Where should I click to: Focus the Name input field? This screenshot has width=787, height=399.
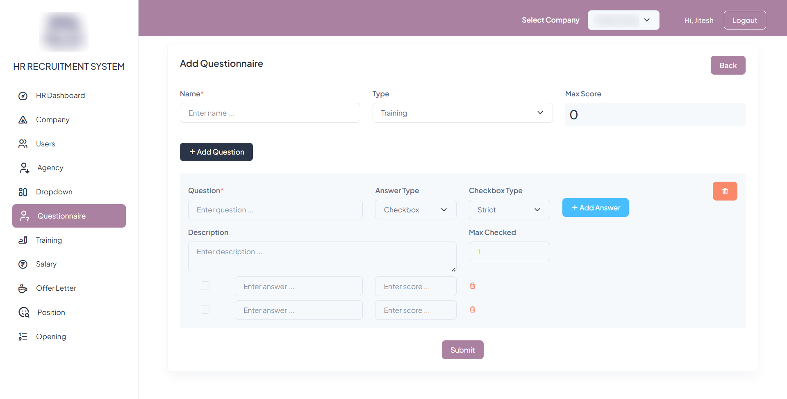pos(270,113)
